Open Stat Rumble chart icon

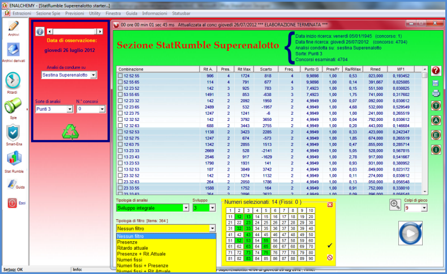pos(14,158)
